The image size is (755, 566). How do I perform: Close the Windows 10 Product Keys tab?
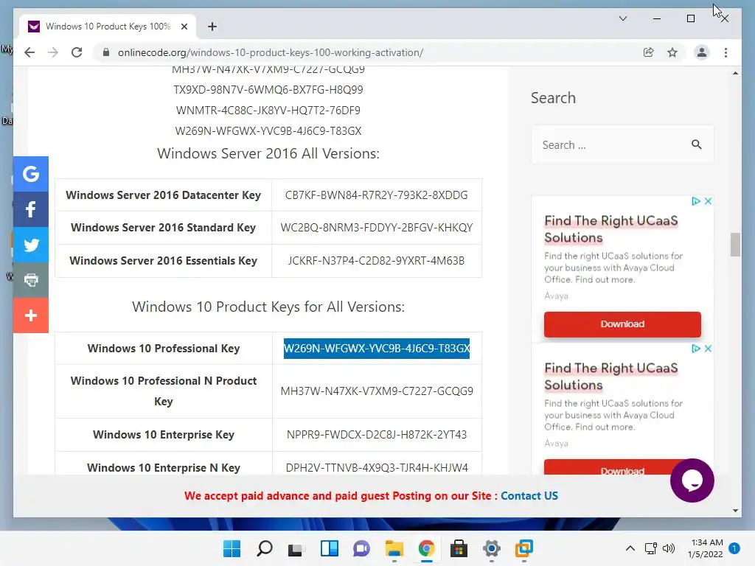184,27
